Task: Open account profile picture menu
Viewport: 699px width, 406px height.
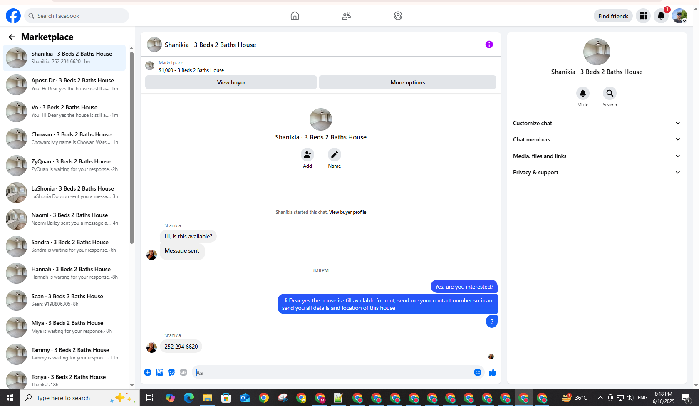Action: click(679, 16)
